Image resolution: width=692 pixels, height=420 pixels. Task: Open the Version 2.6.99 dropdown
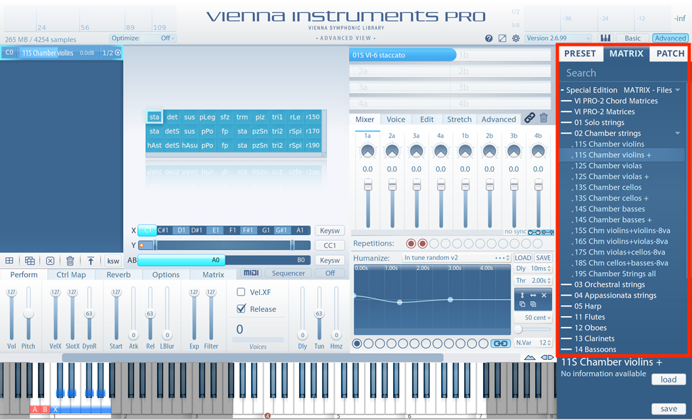click(558, 38)
